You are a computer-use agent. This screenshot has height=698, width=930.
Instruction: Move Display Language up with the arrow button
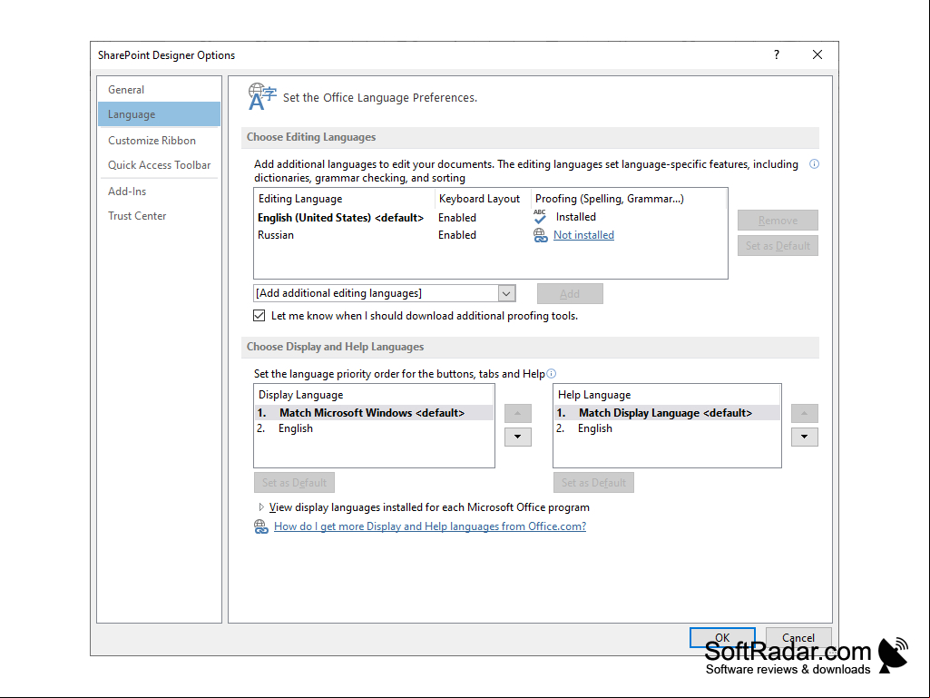click(517, 413)
